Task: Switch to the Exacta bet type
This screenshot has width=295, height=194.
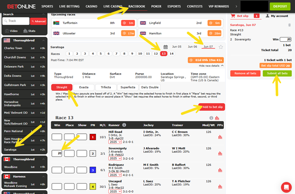Action: point(84,88)
